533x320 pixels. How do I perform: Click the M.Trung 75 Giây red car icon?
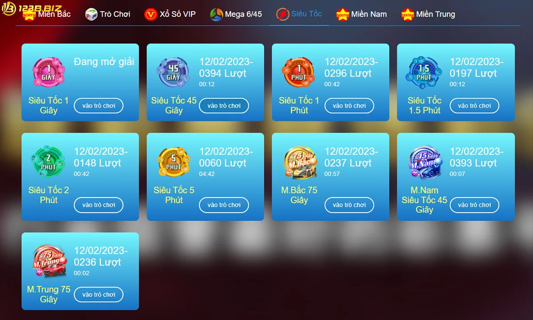49,261
